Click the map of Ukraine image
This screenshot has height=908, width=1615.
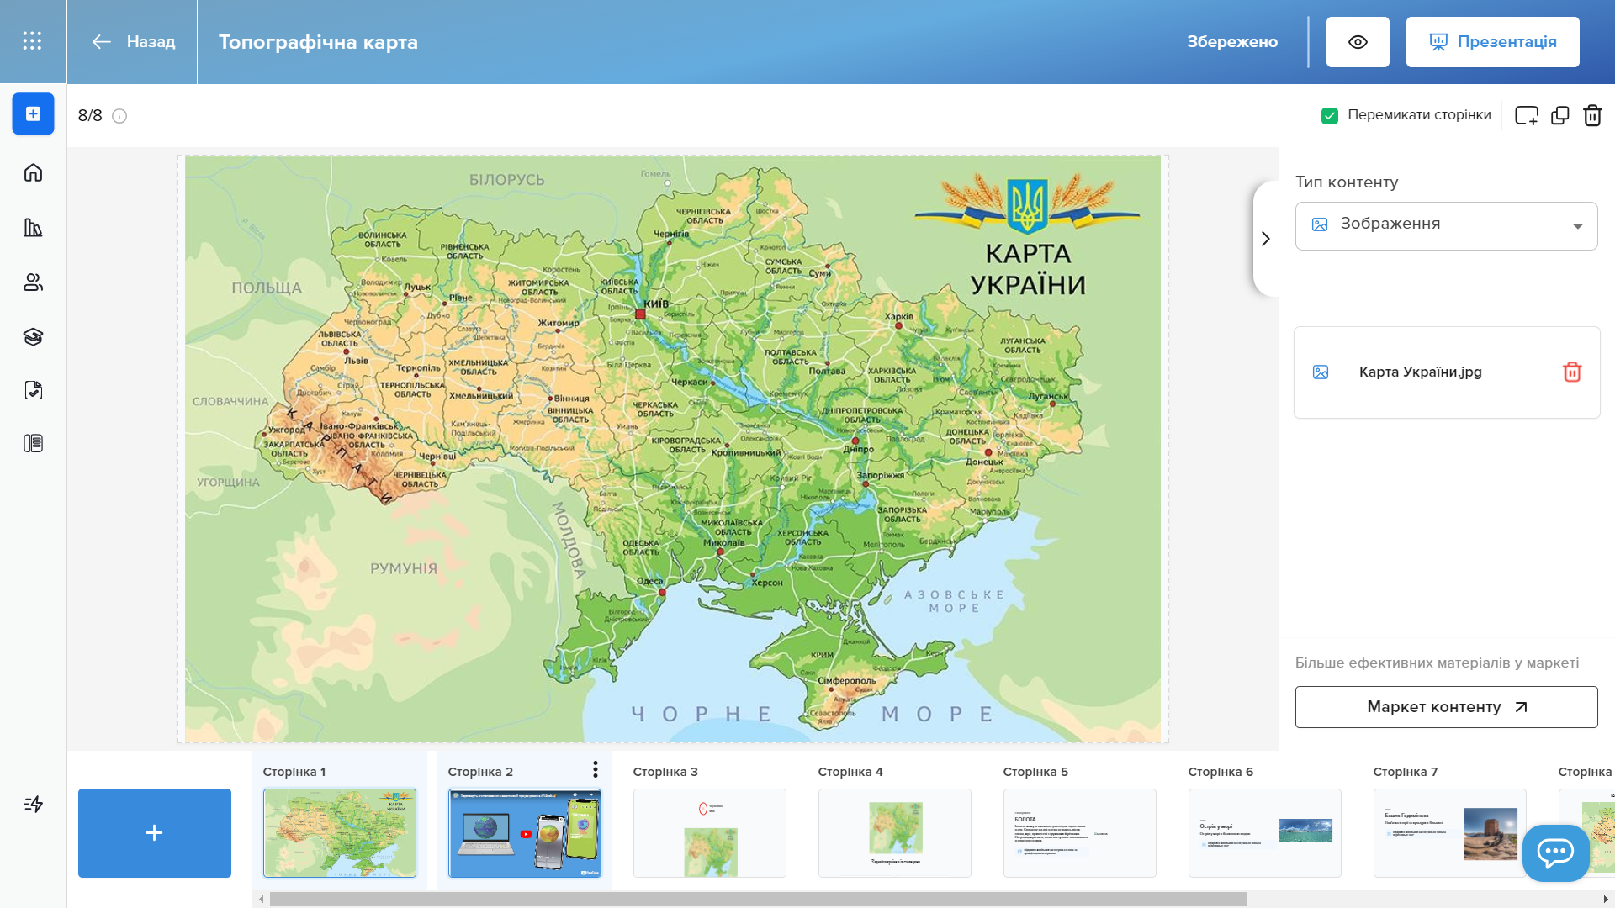click(673, 449)
